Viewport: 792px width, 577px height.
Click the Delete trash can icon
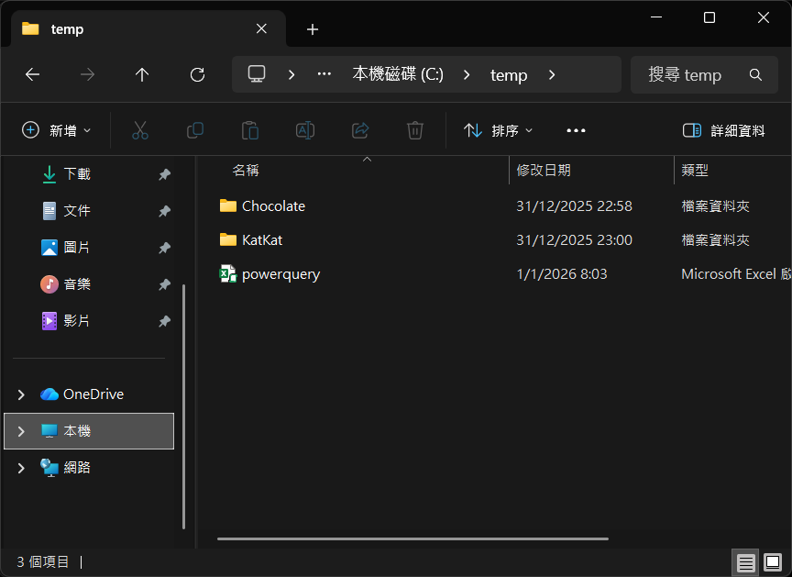415,130
